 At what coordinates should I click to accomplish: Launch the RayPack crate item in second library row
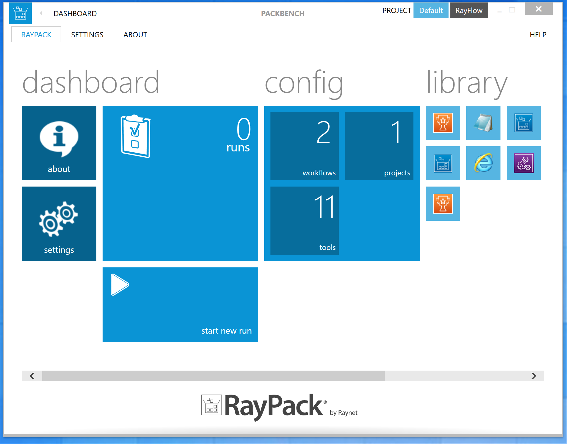[443, 163]
